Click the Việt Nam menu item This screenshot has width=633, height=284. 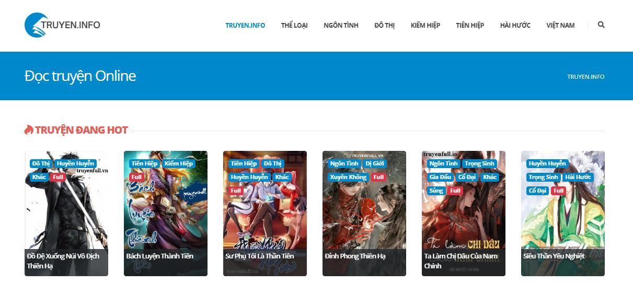[x=560, y=25]
